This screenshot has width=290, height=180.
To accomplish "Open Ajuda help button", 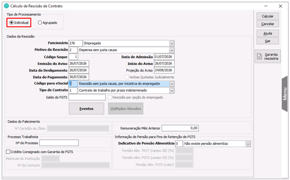I will 268,33.
